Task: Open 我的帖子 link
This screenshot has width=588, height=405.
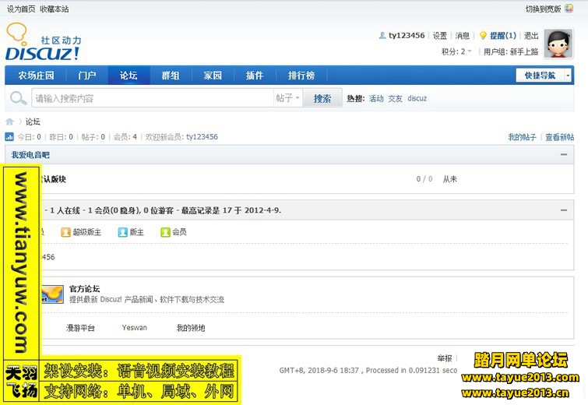Action: click(x=522, y=137)
